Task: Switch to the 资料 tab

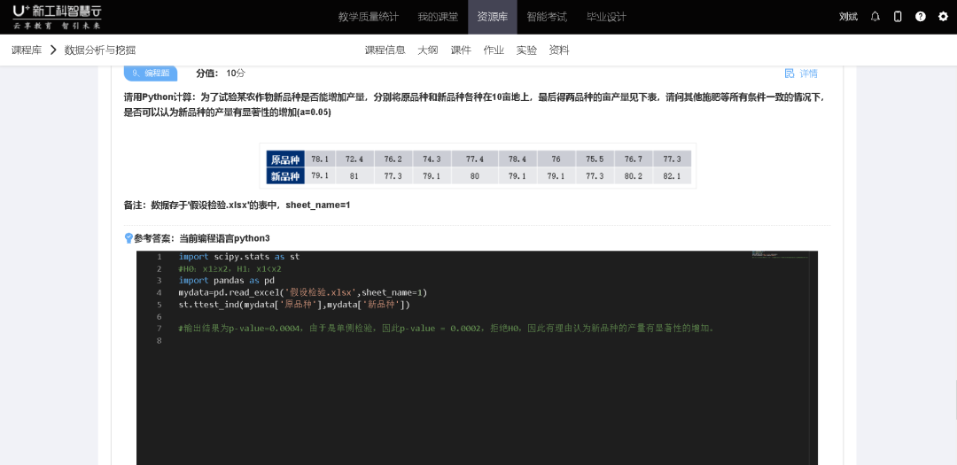Action: tap(559, 50)
